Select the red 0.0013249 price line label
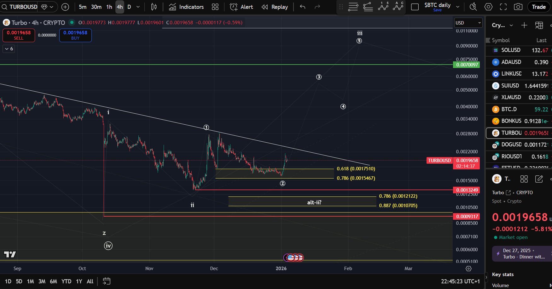The width and height of the screenshot is (552, 289). [466, 190]
